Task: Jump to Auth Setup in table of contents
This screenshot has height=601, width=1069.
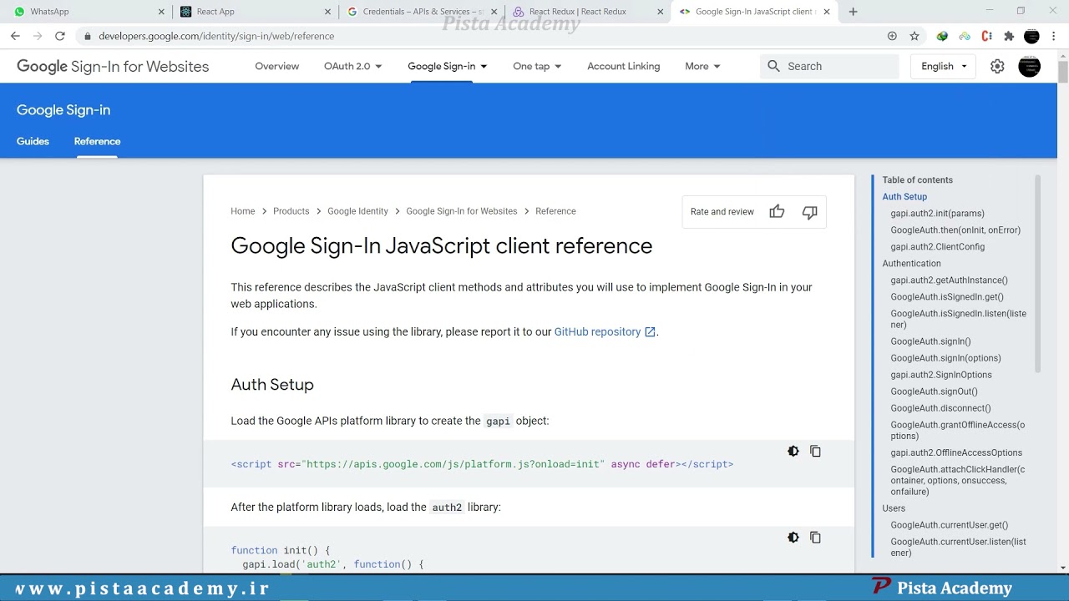Action: (x=904, y=197)
